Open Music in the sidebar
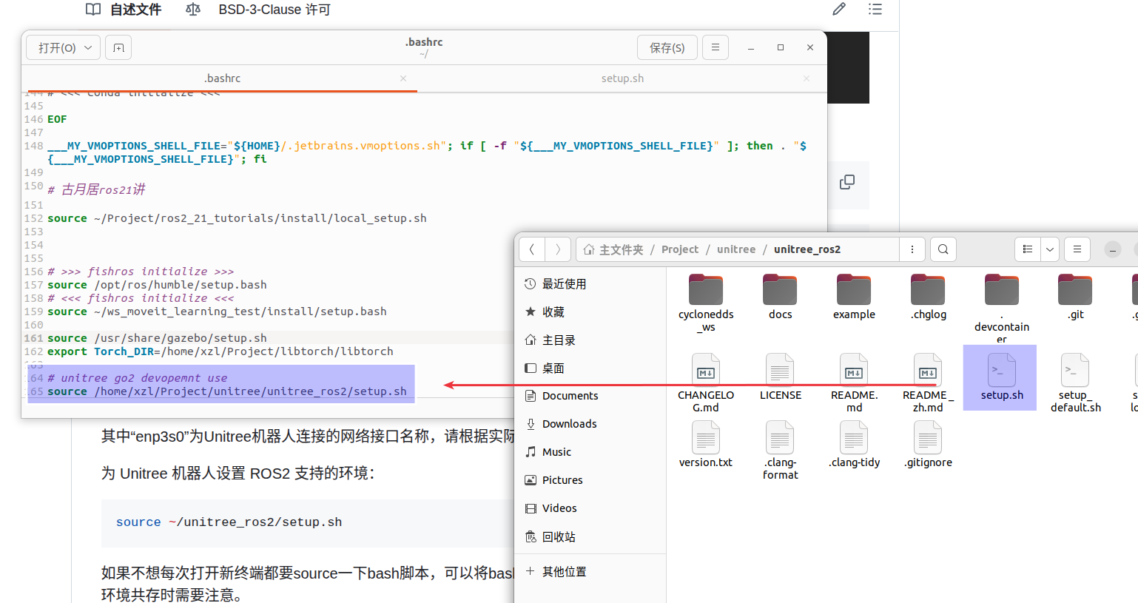 click(590, 452)
